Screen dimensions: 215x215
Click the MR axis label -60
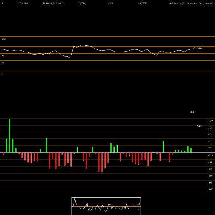(x=210, y=176)
